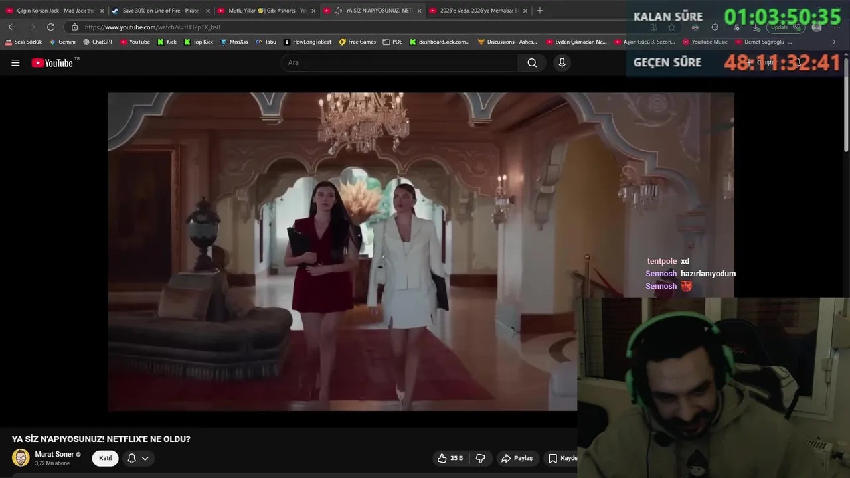The width and height of the screenshot is (850, 478).
Task: Click the 'Katıl' join button
Action: 105,458
